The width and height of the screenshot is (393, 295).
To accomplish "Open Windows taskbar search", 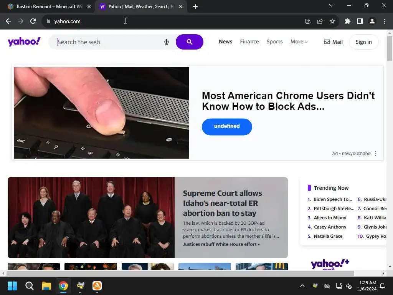I will coord(29,286).
